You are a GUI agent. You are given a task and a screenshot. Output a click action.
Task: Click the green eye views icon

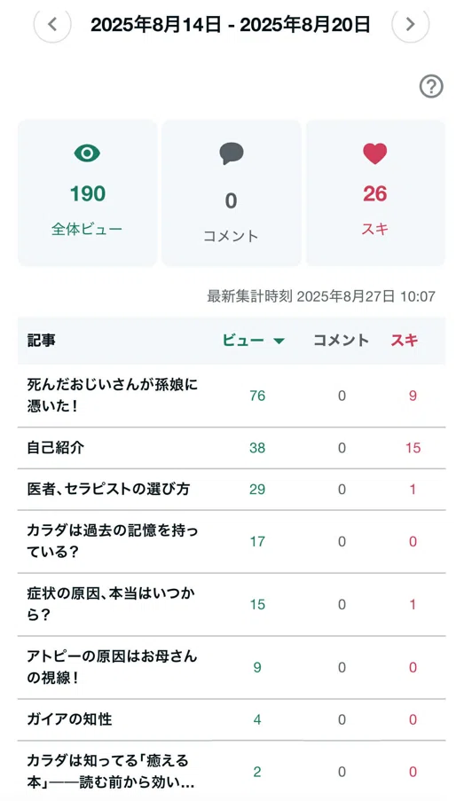coord(87,153)
